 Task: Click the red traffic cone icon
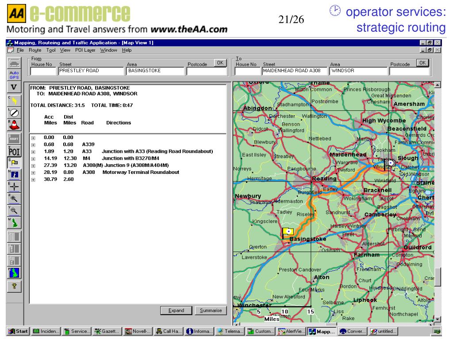pyautogui.click(x=14, y=125)
